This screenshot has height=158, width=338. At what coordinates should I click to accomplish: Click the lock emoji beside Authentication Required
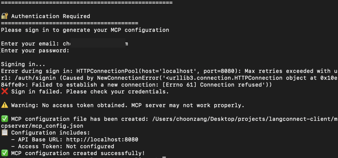tap(5, 16)
